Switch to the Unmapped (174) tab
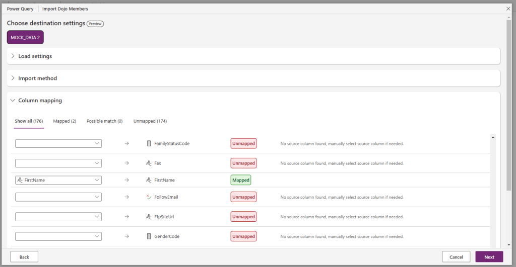The width and height of the screenshot is (516, 267). 150,121
